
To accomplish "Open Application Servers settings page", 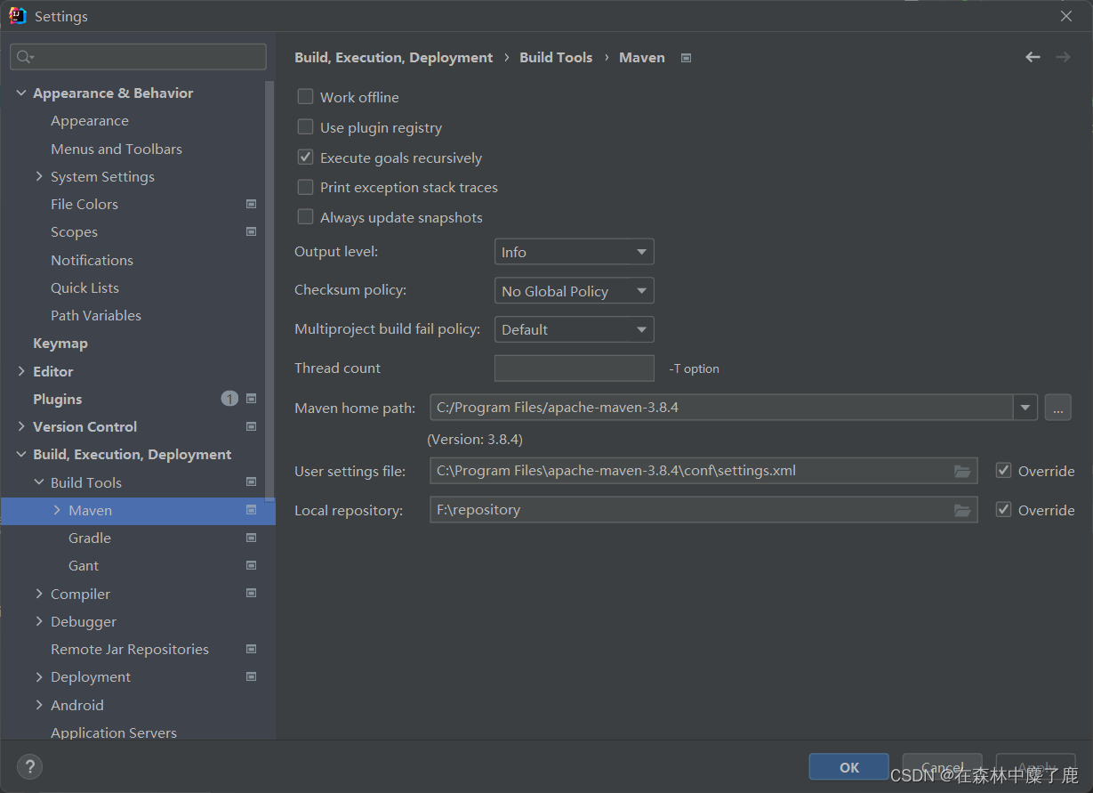I will [x=114, y=732].
